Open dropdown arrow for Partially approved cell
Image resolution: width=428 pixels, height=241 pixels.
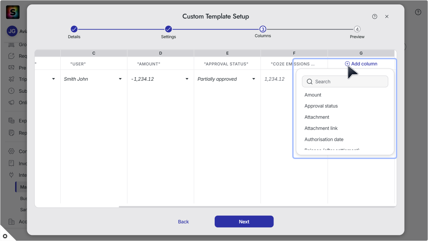pos(254,79)
